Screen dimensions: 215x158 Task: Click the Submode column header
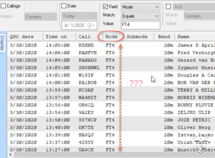[x=137, y=37]
